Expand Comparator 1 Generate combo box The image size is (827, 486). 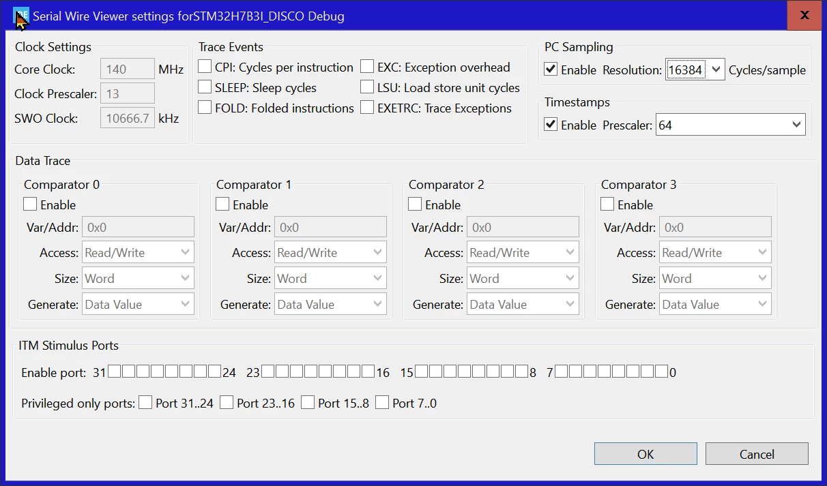coord(330,304)
